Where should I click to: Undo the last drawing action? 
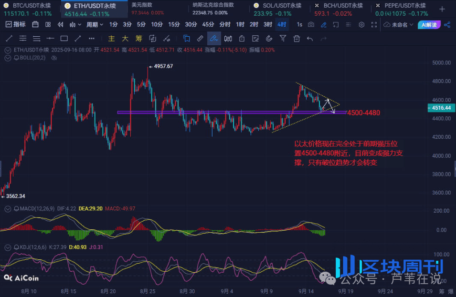tap(310, 39)
